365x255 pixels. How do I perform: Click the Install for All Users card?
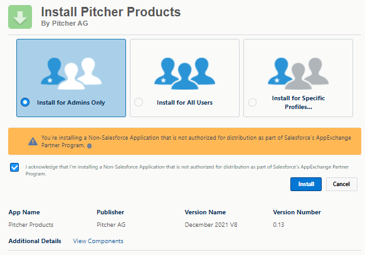[x=184, y=78]
